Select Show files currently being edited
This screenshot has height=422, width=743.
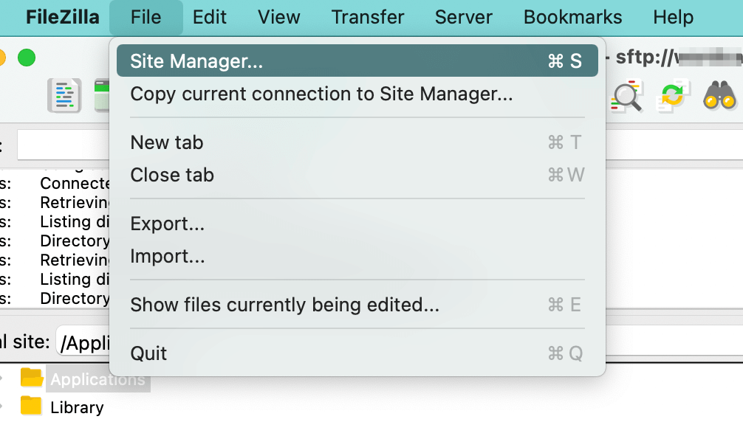click(284, 305)
